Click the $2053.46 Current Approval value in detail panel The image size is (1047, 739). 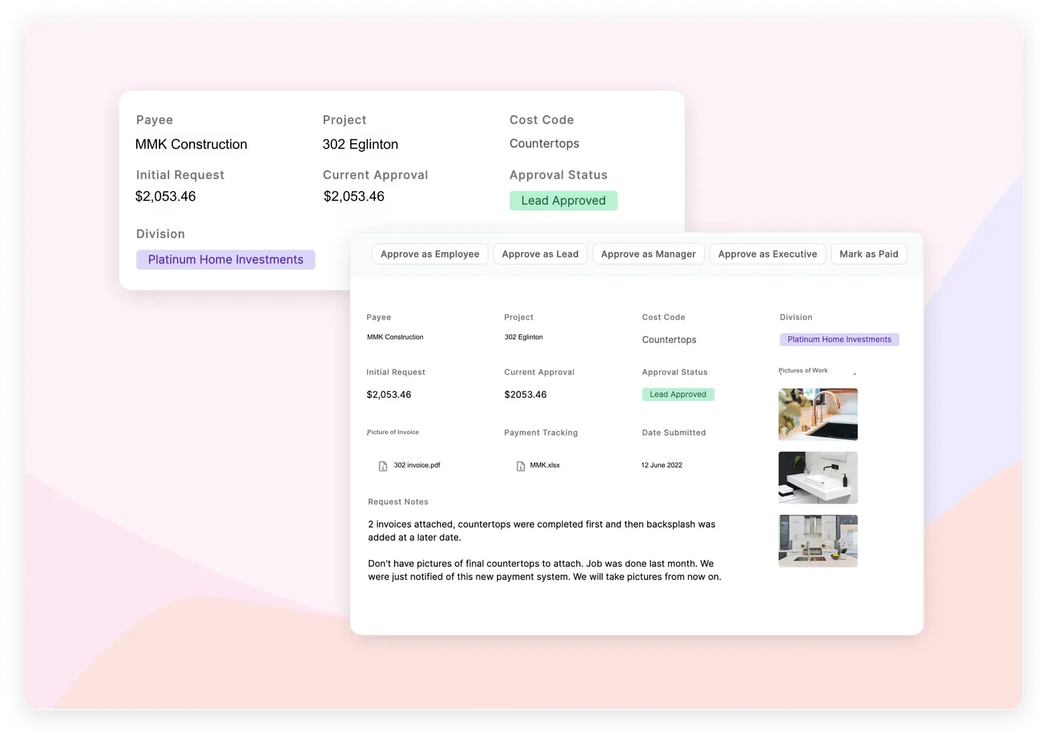coord(525,394)
